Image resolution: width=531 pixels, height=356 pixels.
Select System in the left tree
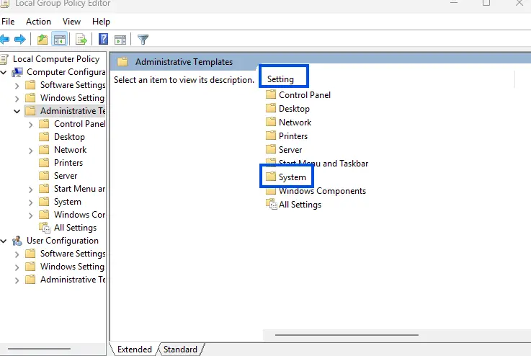click(x=68, y=202)
